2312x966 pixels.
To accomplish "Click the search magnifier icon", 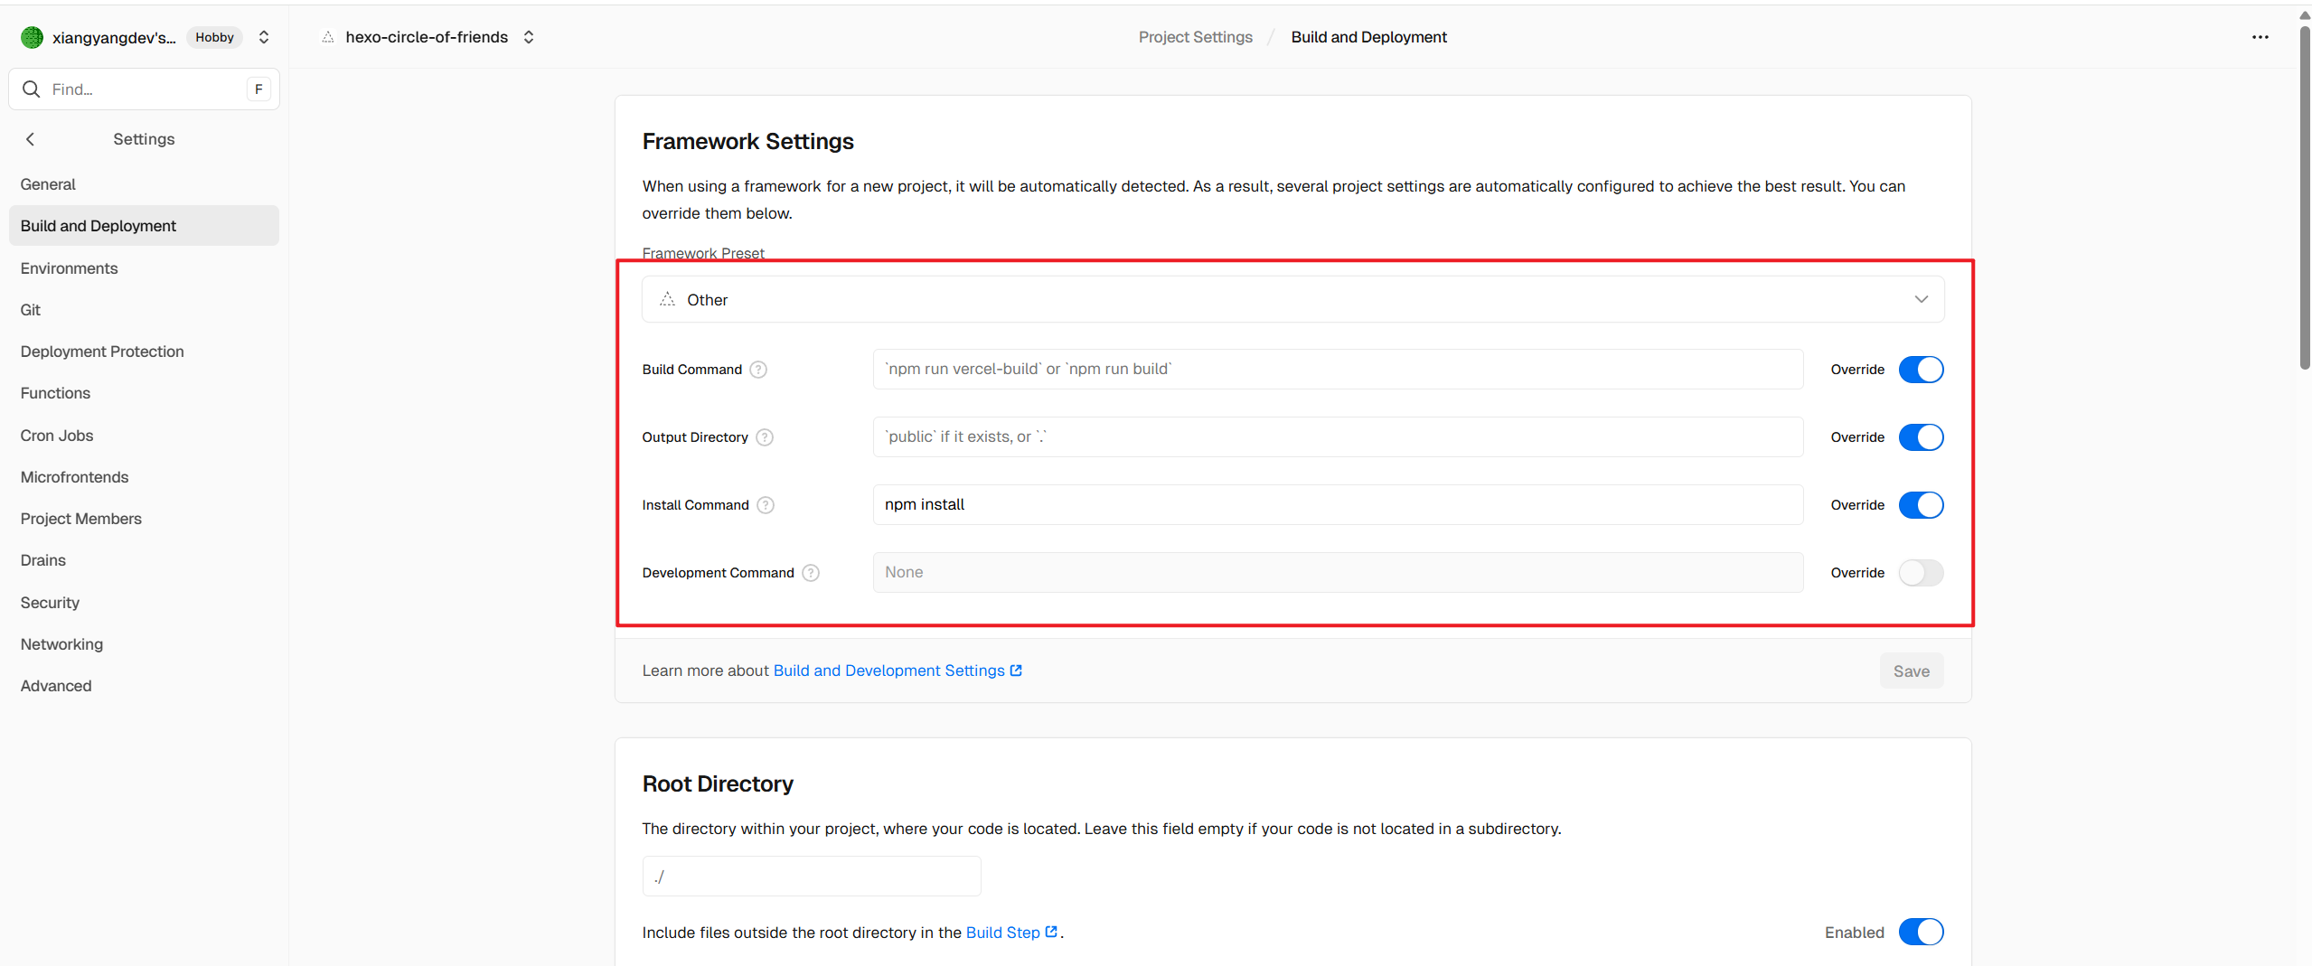I will pos(32,89).
